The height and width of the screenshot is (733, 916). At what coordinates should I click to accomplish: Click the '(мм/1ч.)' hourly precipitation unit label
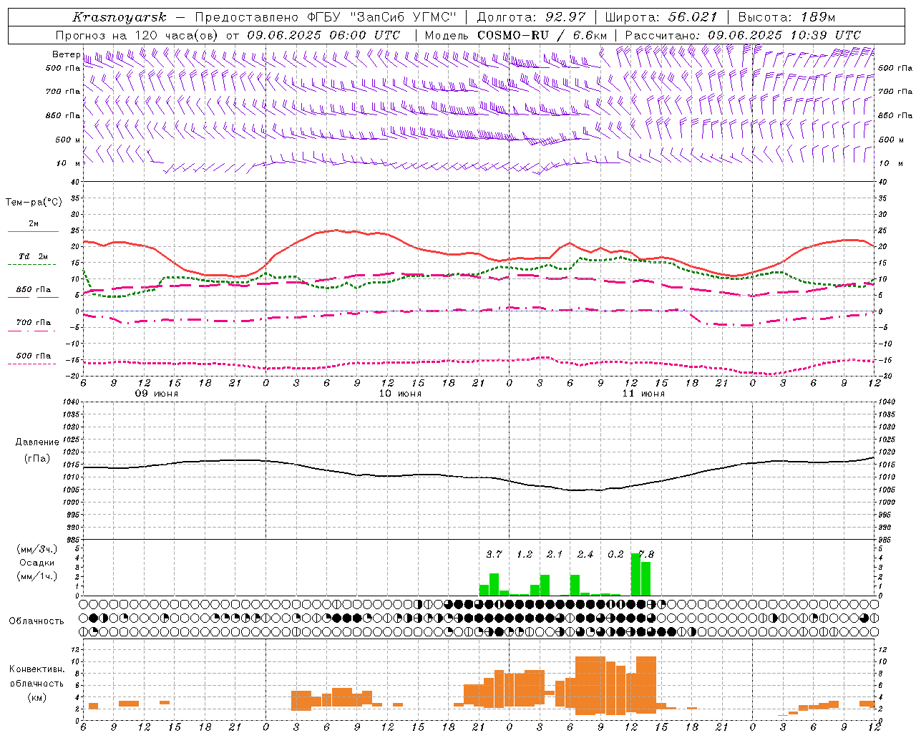coord(37,576)
